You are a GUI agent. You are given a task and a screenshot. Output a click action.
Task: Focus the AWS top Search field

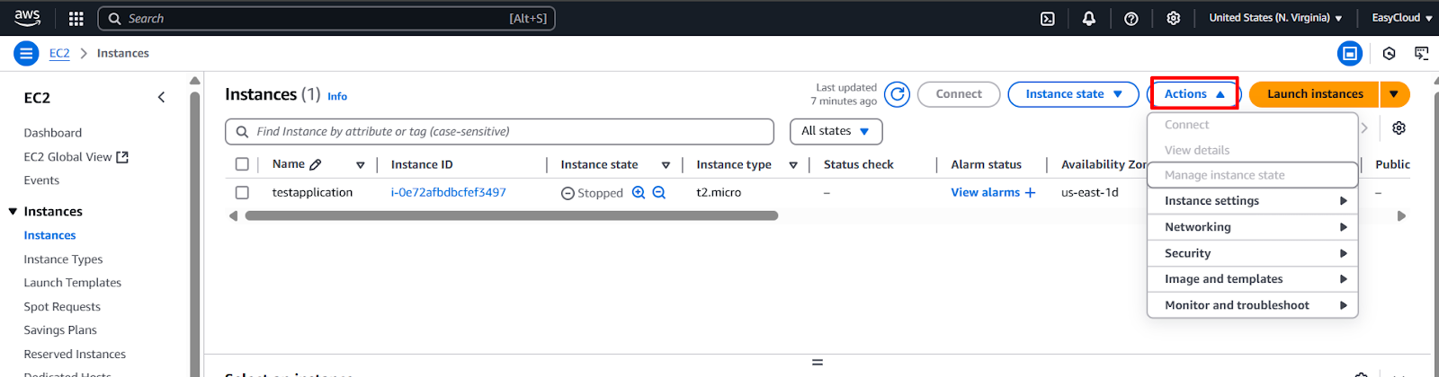pyautogui.click(x=326, y=18)
